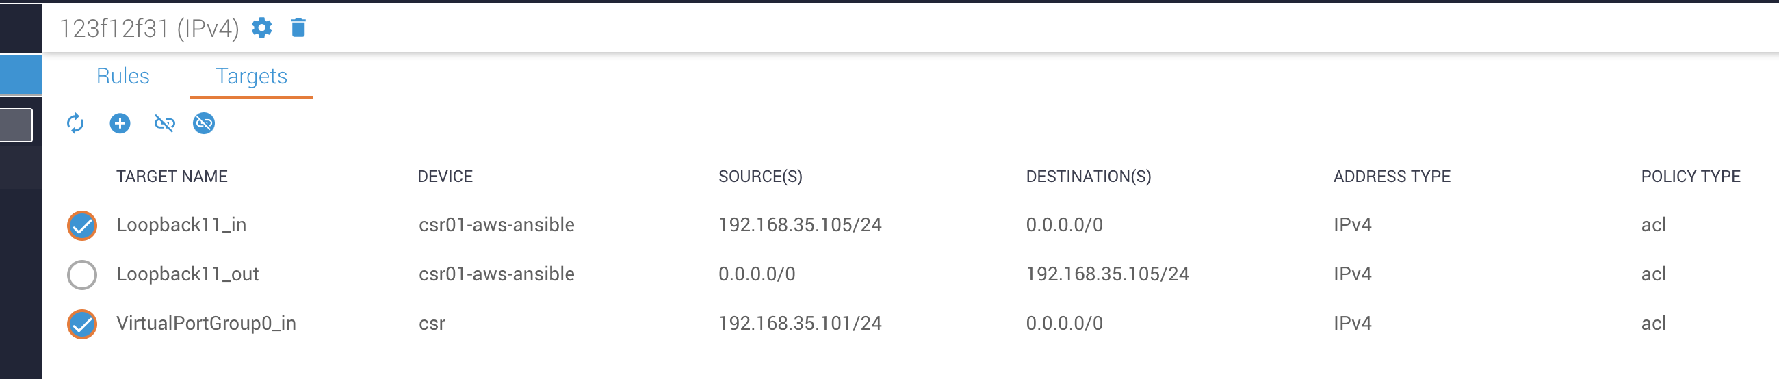Uncheck the VirtualPortGroup0_in target checkbox

click(x=82, y=324)
